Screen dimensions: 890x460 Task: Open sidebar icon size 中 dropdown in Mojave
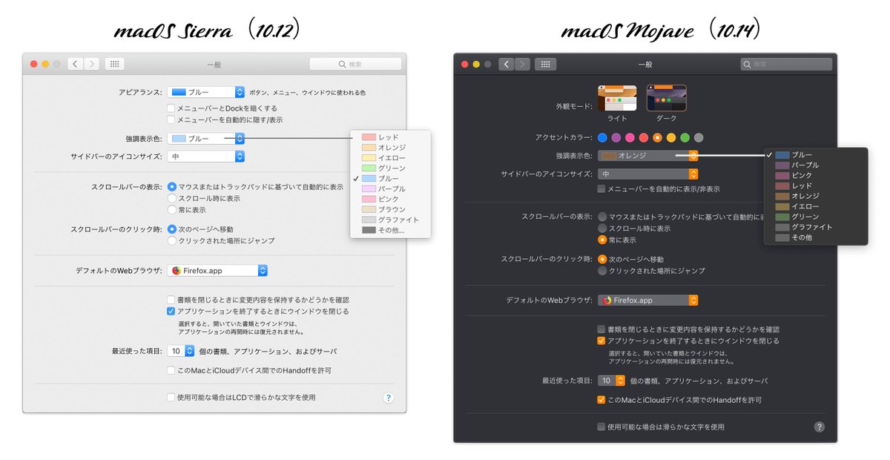pos(648,174)
